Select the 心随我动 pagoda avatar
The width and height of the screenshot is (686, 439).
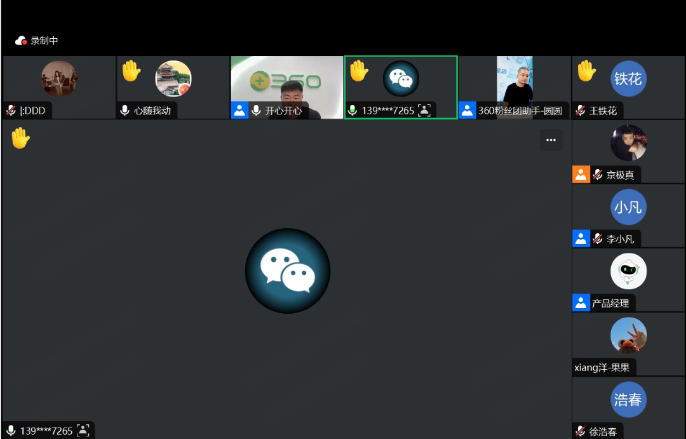coord(173,78)
